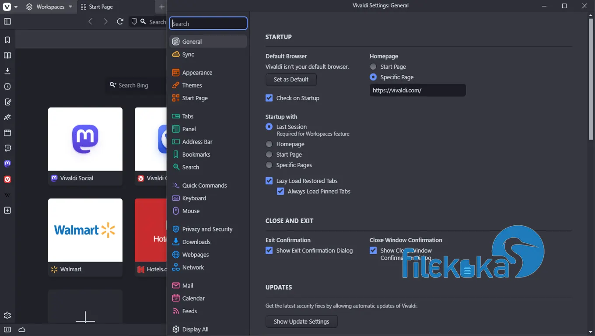Image resolution: width=595 pixels, height=336 pixels.
Task: Click the Set as Default button
Action: pos(291,80)
